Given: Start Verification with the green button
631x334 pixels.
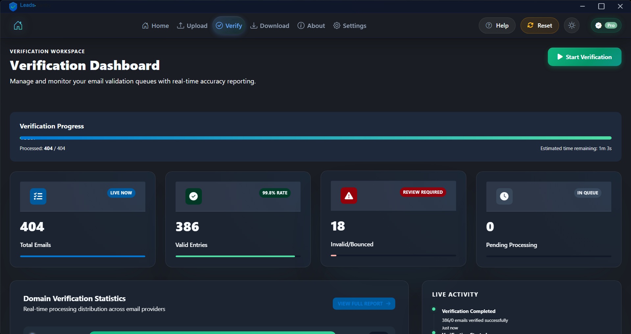Looking at the screenshot, I should tap(584, 57).
